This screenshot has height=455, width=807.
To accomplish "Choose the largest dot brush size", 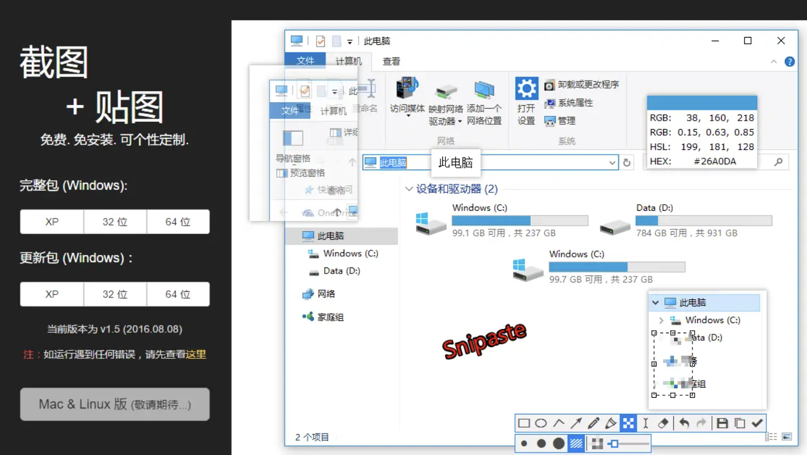I will [x=559, y=444].
